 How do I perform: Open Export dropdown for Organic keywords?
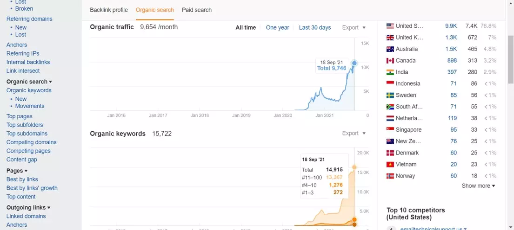point(354,134)
